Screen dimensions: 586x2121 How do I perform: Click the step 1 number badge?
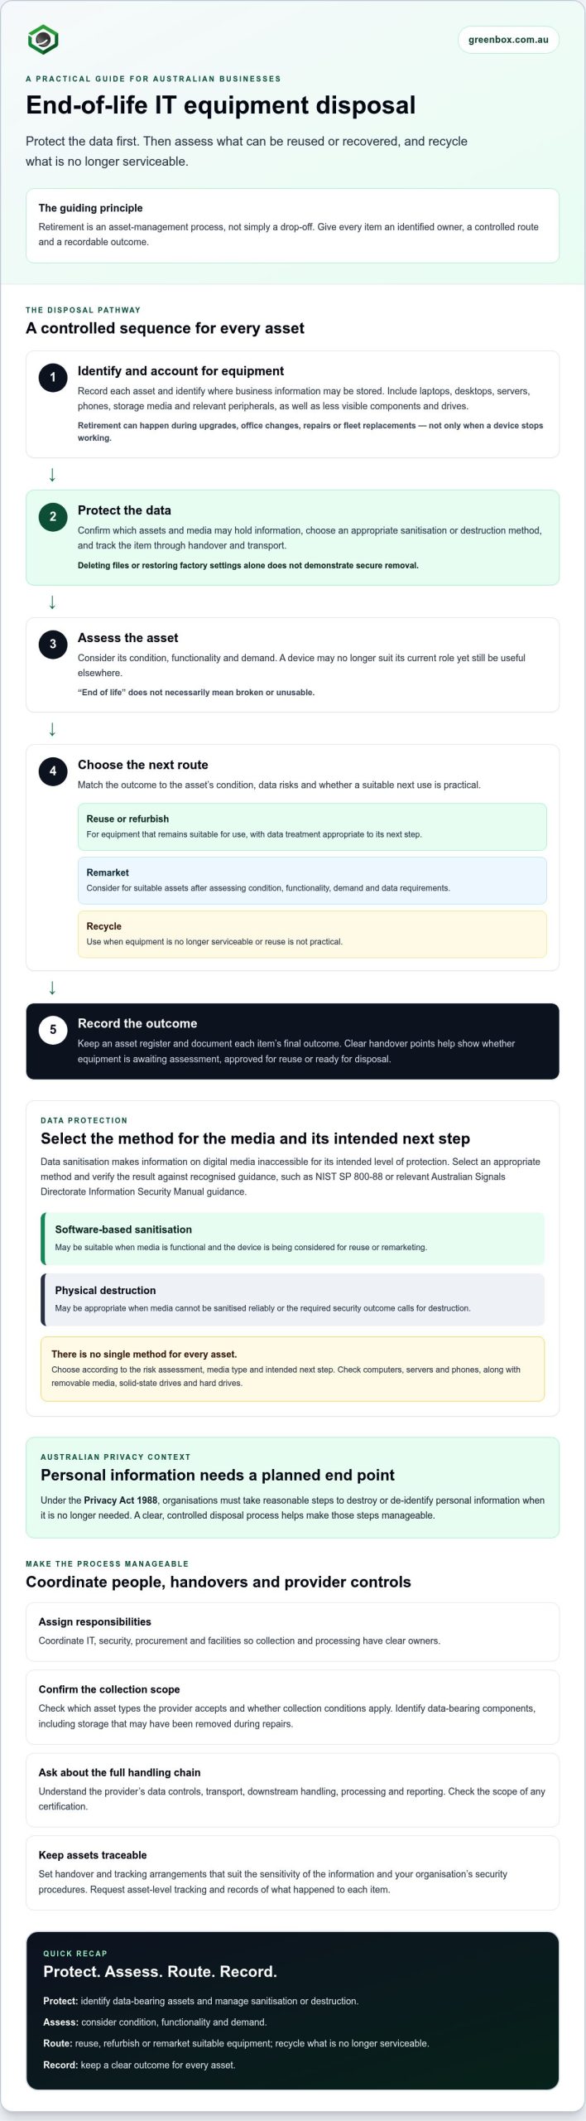pos(53,377)
